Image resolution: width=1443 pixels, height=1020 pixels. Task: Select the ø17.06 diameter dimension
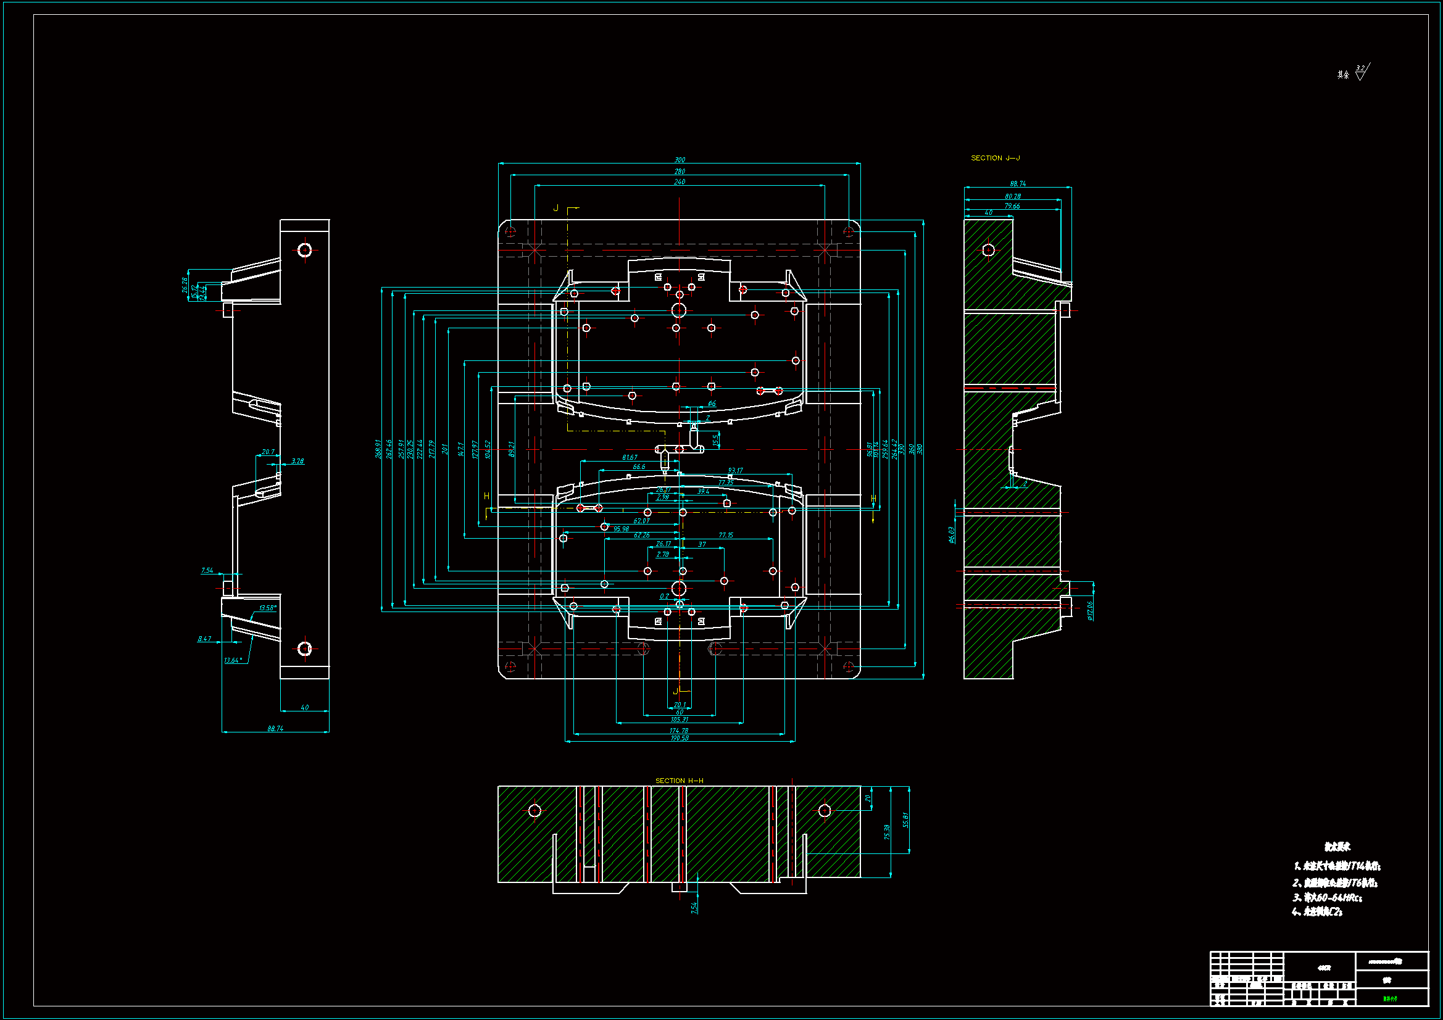point(1090,610)
